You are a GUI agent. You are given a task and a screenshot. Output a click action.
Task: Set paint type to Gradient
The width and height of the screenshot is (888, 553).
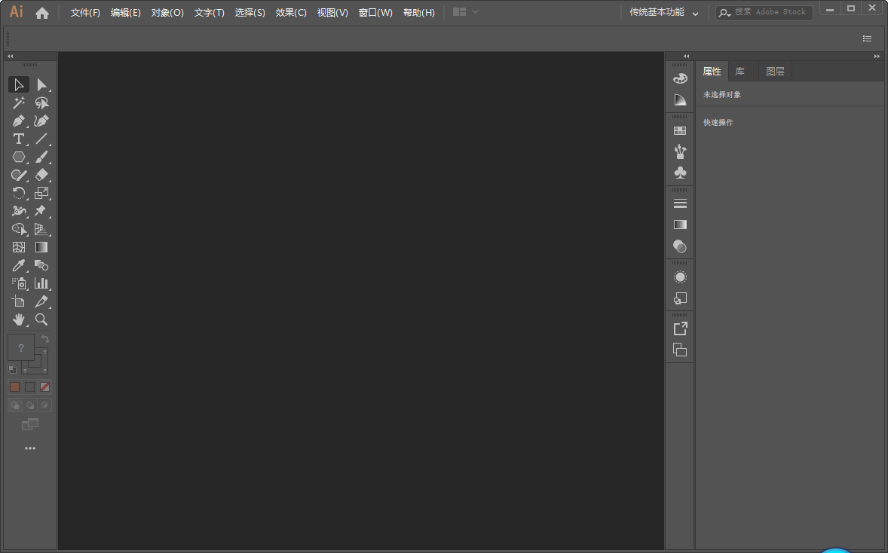[x=30, y=387]
